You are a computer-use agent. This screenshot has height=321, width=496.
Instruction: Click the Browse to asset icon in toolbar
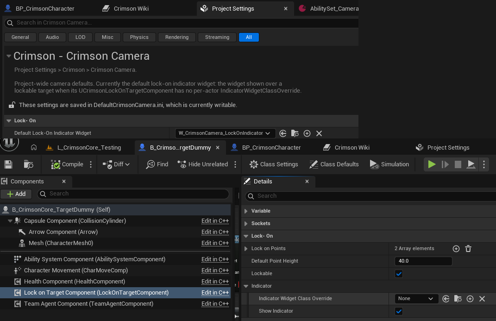click(28, 164)
